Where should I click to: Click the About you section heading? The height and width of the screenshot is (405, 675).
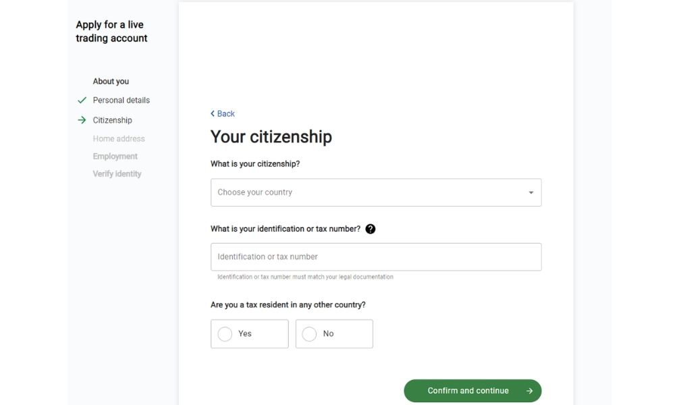click(x=111, y=81)
